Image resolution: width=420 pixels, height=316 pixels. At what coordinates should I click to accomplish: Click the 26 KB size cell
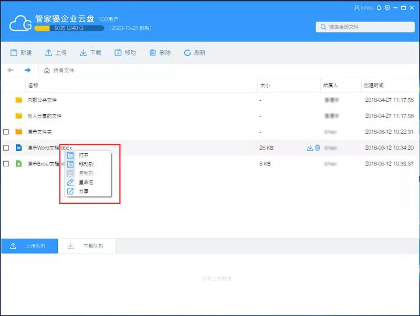click(x=266, y=148)
